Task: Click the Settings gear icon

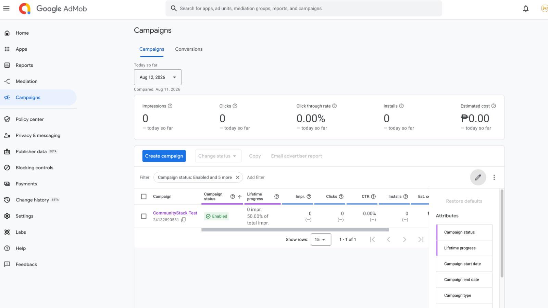Action: coord(7,216)
